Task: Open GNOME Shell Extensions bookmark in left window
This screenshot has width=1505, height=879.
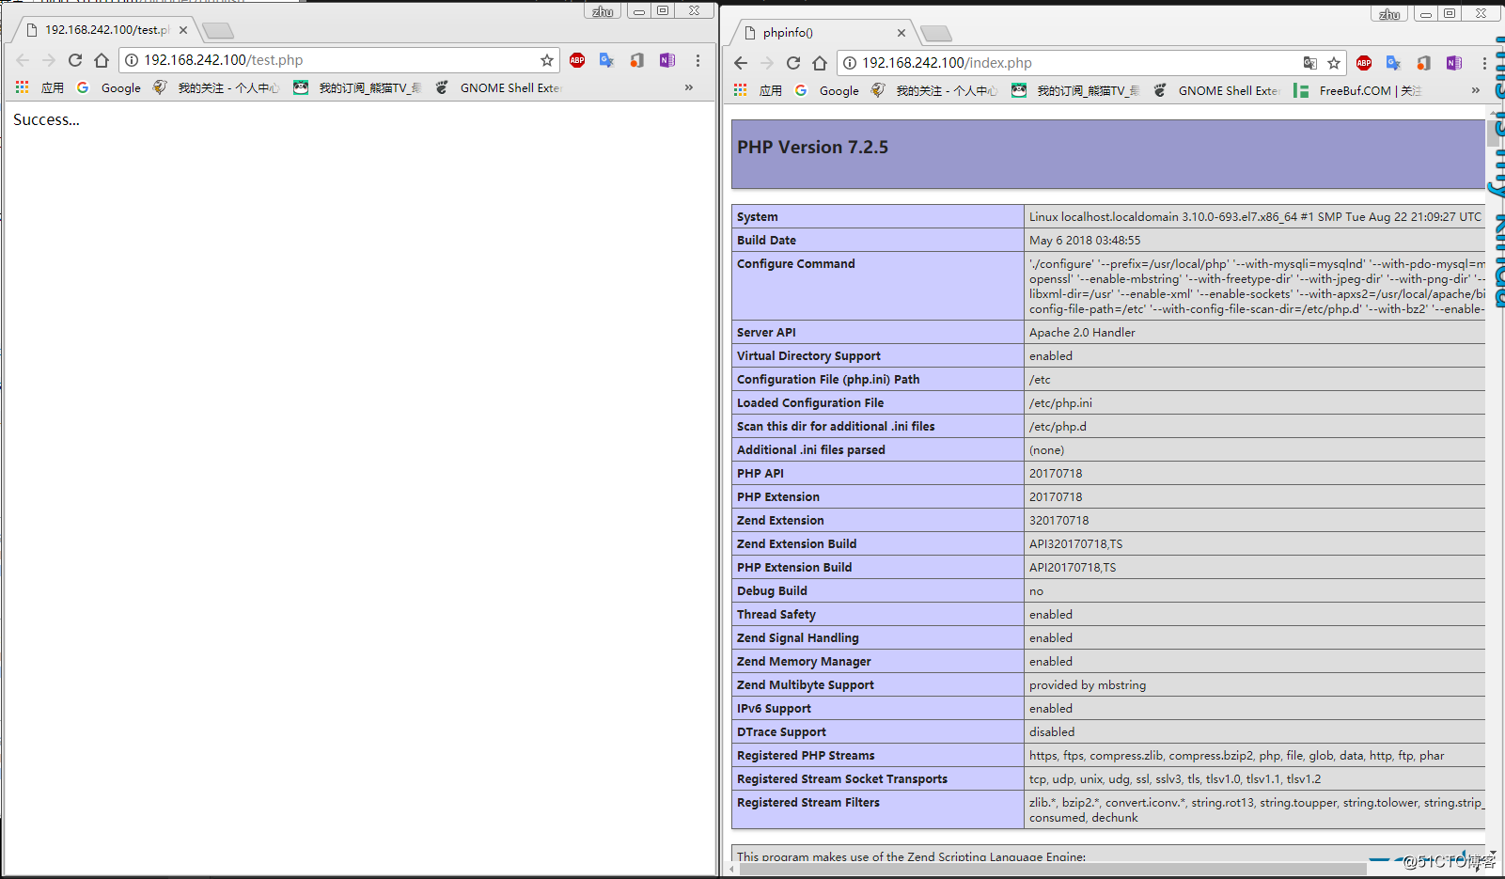Action: pyautogui.click(x=498, y=87)
